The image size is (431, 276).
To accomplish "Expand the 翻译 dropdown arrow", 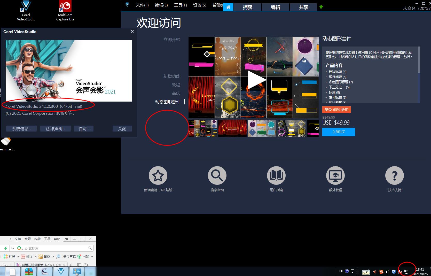I will coord(36,257).
